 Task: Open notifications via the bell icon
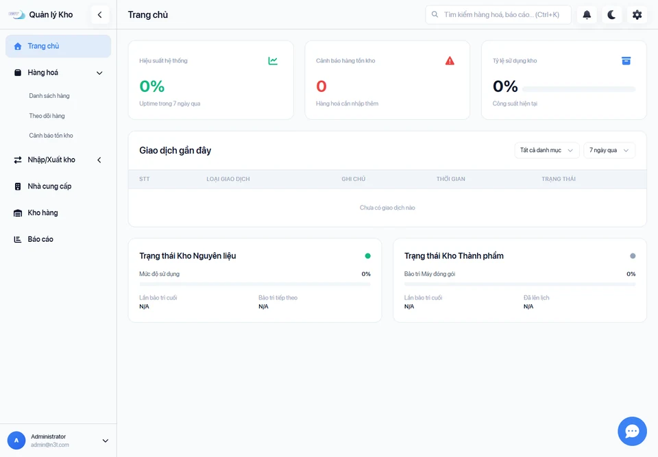[x=587, y=14]
